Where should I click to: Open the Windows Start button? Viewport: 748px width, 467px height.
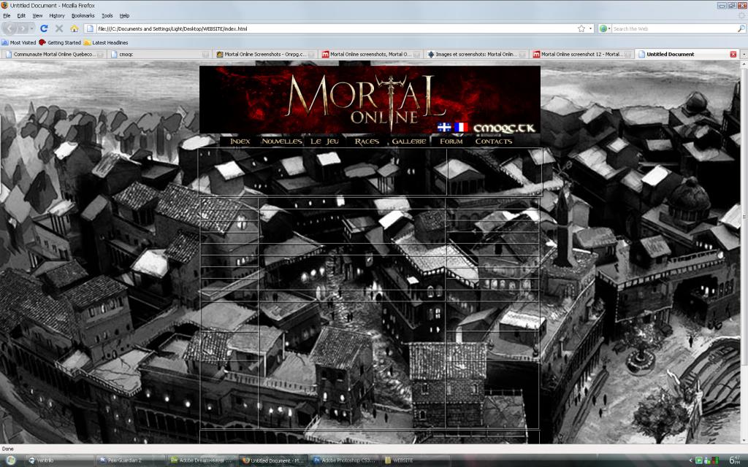tap(10, 460)
